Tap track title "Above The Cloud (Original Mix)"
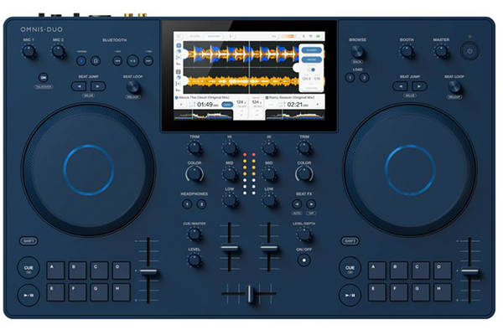 pyautogui.click(x=204, y=97)
